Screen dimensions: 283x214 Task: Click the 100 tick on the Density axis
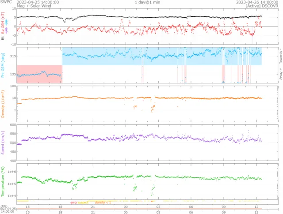(13, 86)
